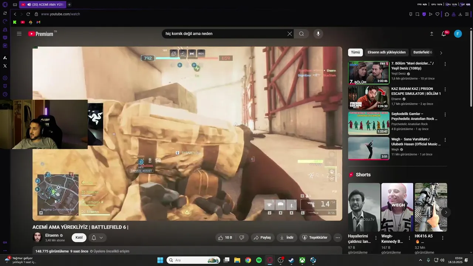This screenshot has height=266, width=473.
Task: Open the account avatar F menu
Action: tap(458, 34)
